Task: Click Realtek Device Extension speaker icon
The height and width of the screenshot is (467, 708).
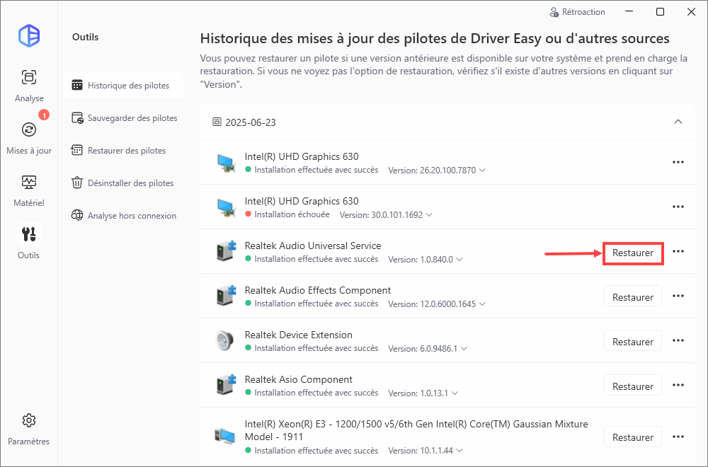Action: [224, 340]
